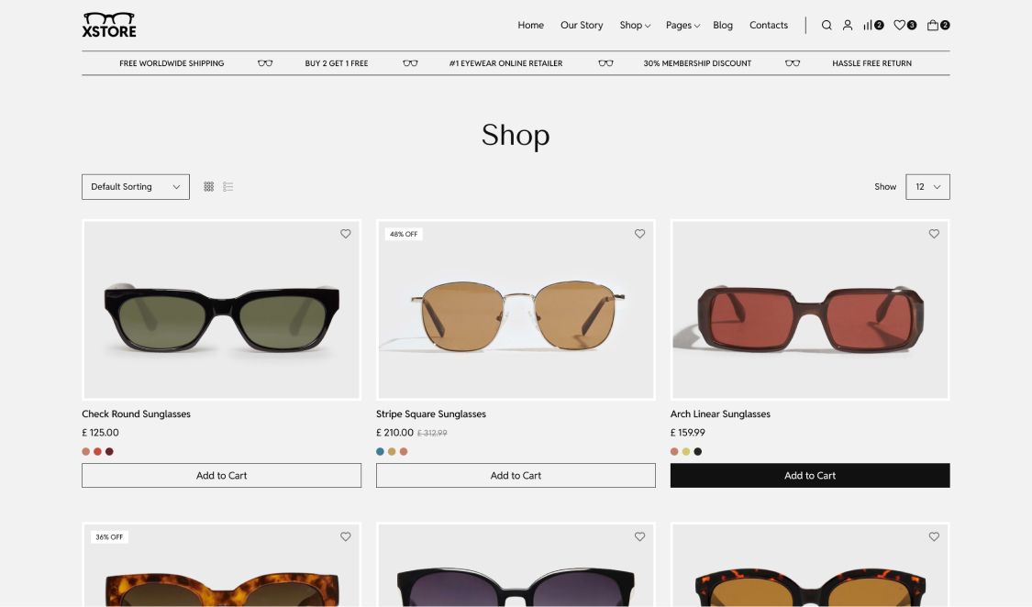Open the compare products icon
The height and width of the screenshot is (607, 1032).
click(868, 26)
